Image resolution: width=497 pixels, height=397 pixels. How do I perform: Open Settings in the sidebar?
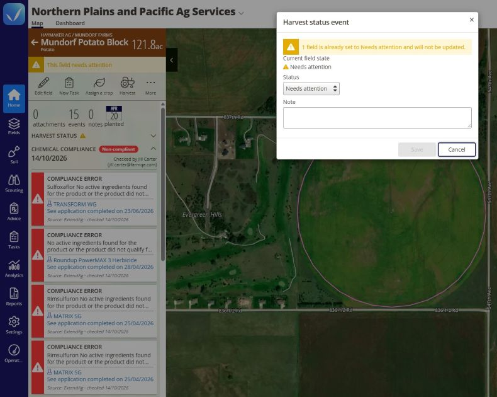[x=14, y=325]
